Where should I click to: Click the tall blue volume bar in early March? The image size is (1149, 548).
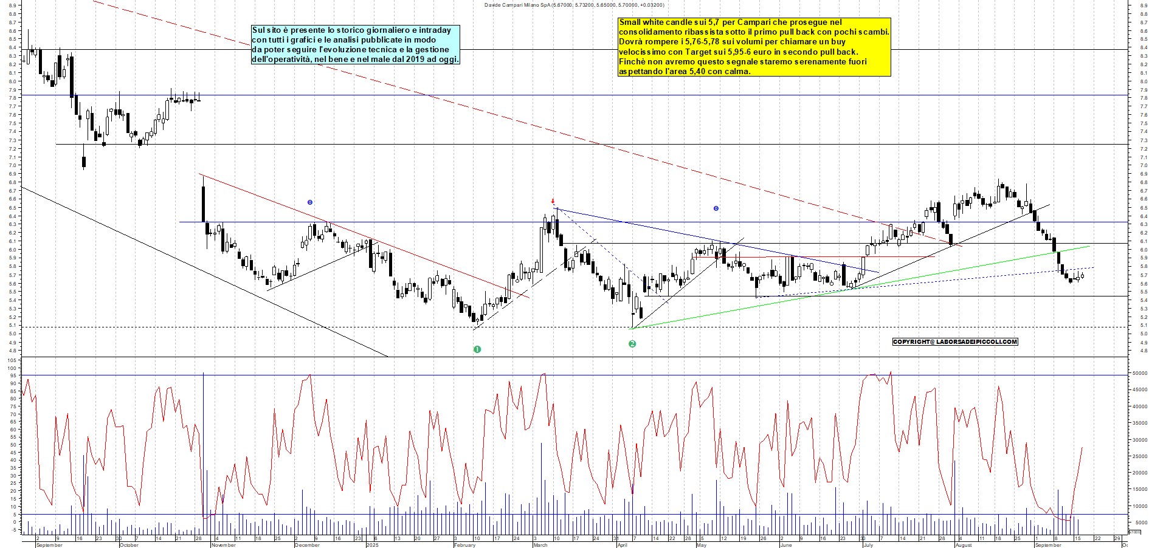541,488
